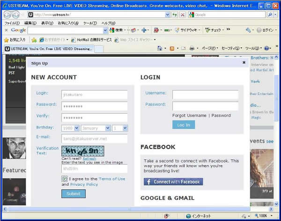Open the Favorites (お気に入り) menu in menu bar
This screenshot has height=221, width=281.
(x=68, y=23)
